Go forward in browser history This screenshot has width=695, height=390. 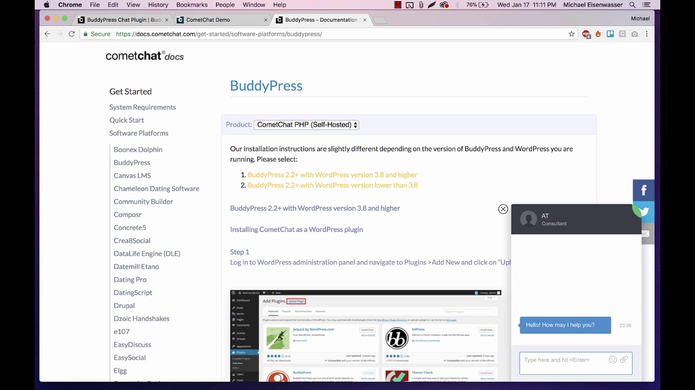59,34
